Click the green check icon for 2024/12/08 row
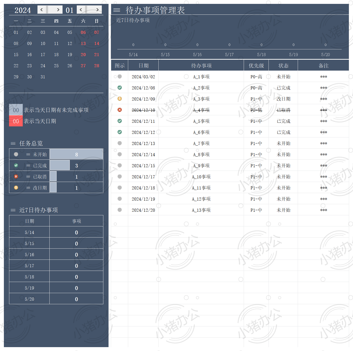 (x=120, y=88)
